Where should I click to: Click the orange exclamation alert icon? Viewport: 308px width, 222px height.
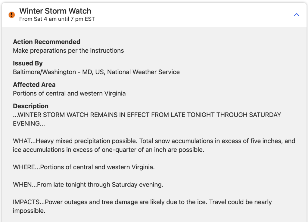(12, 15)
